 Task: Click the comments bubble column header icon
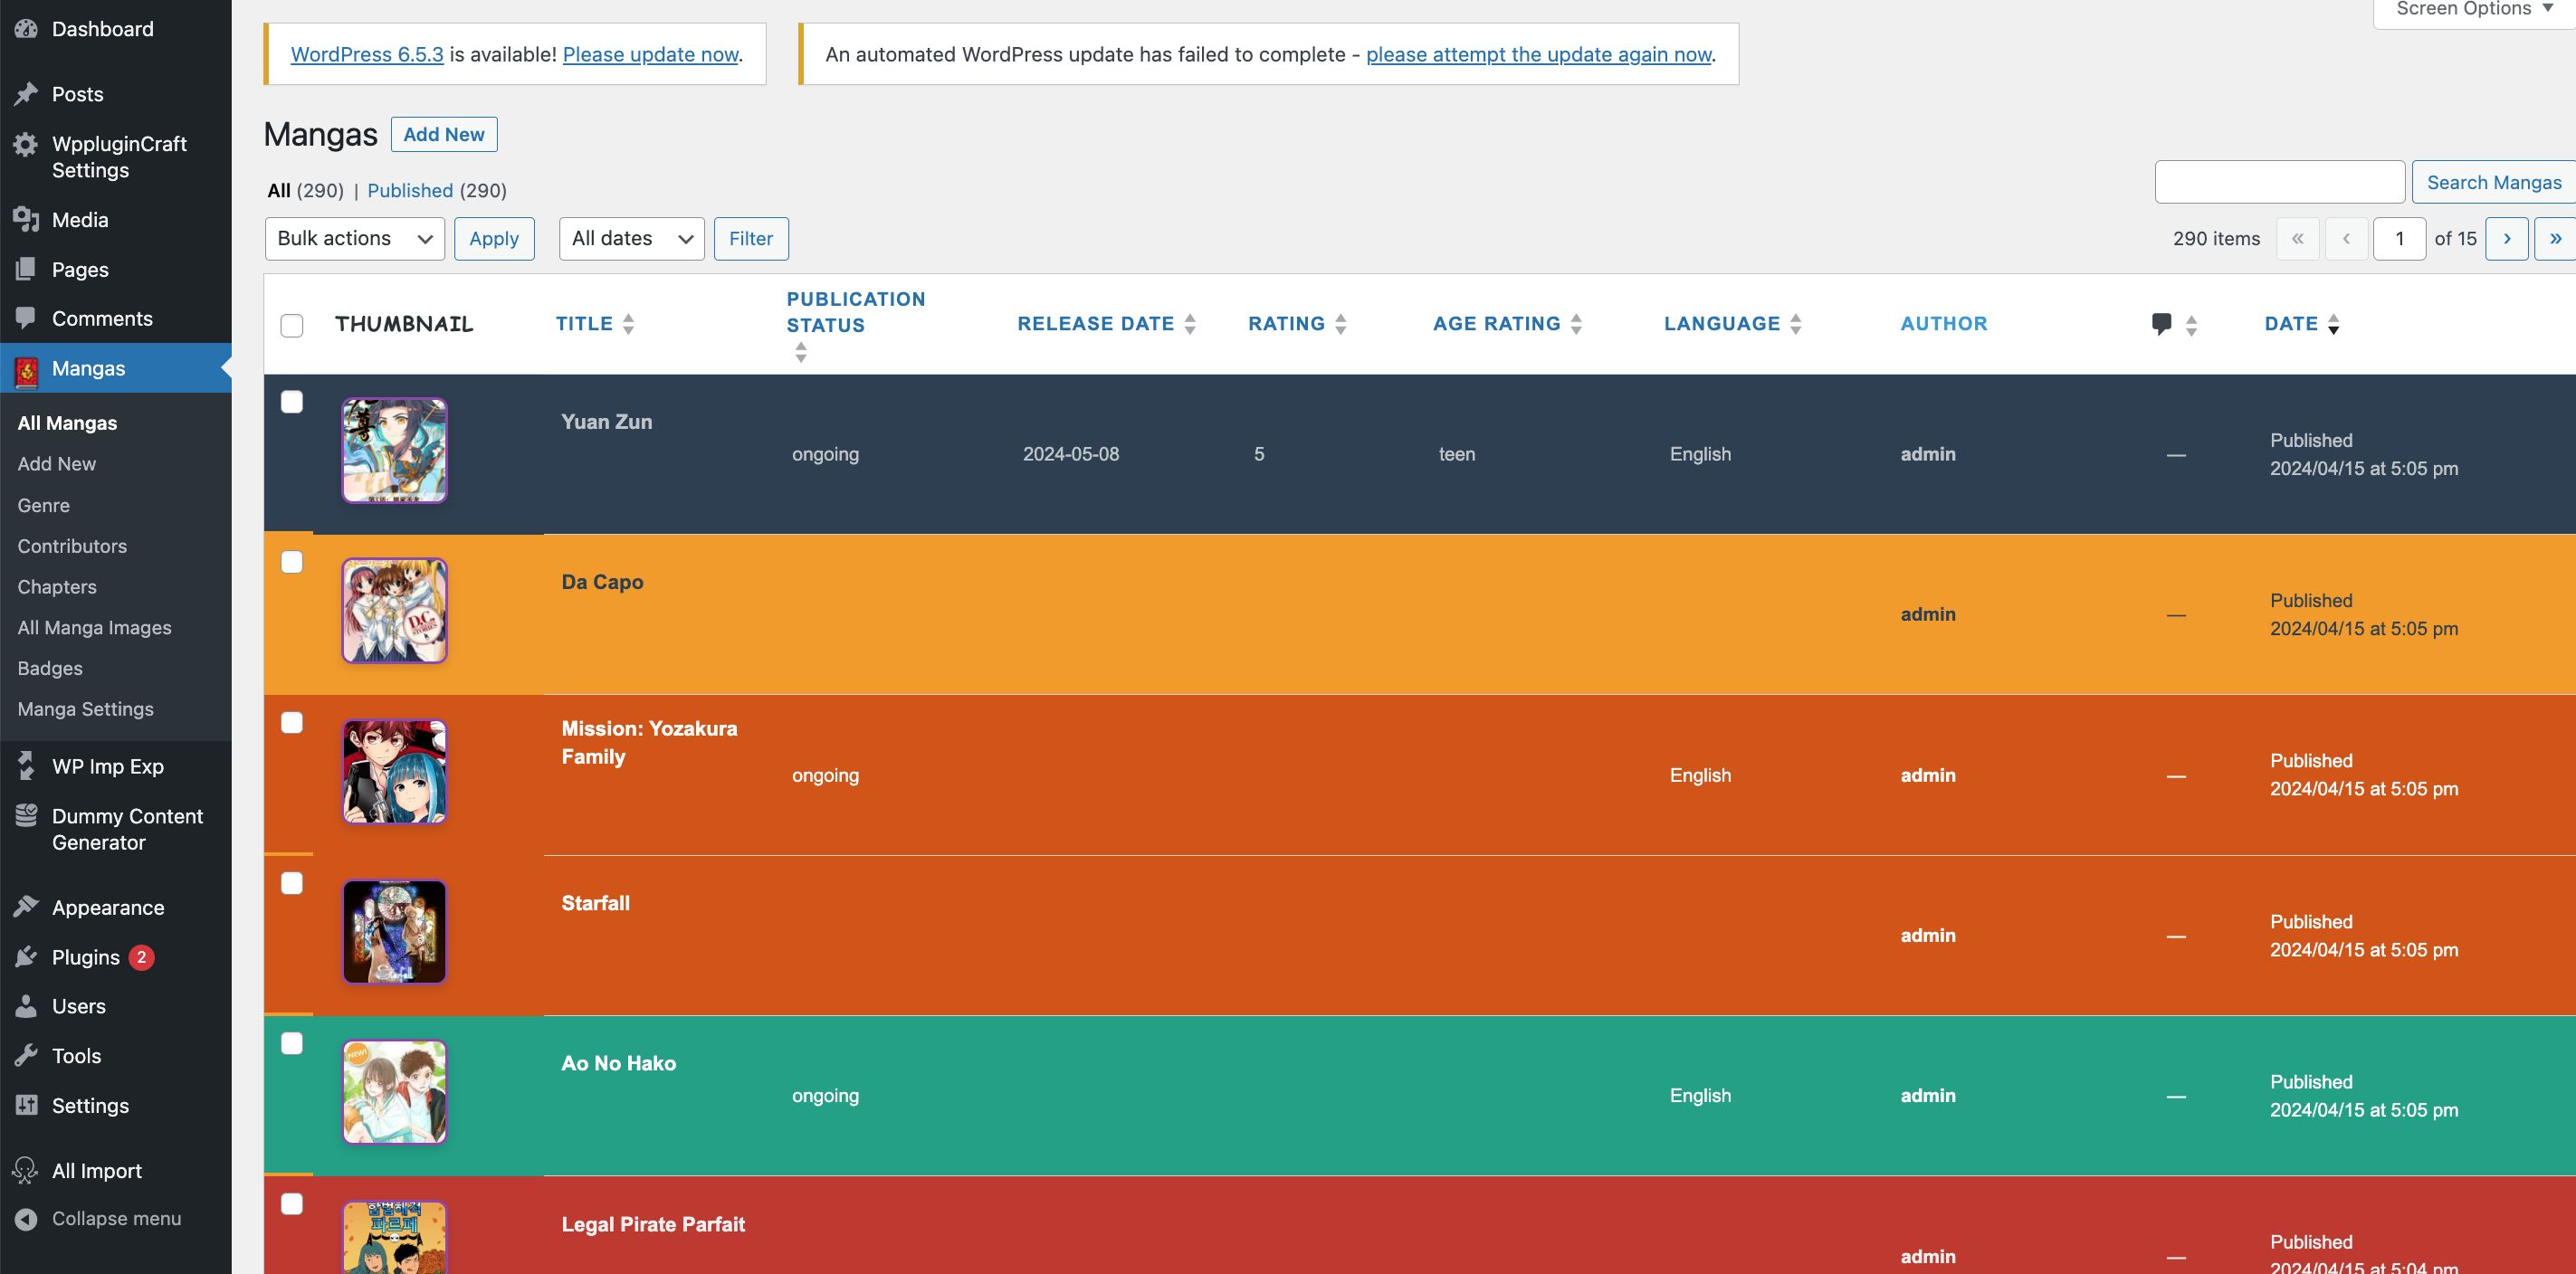[2161, 324]
